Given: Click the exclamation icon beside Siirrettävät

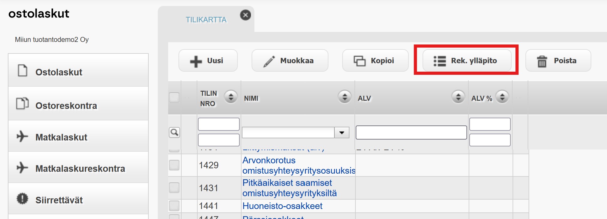Looking at the screenshot, I should [22, 198].
